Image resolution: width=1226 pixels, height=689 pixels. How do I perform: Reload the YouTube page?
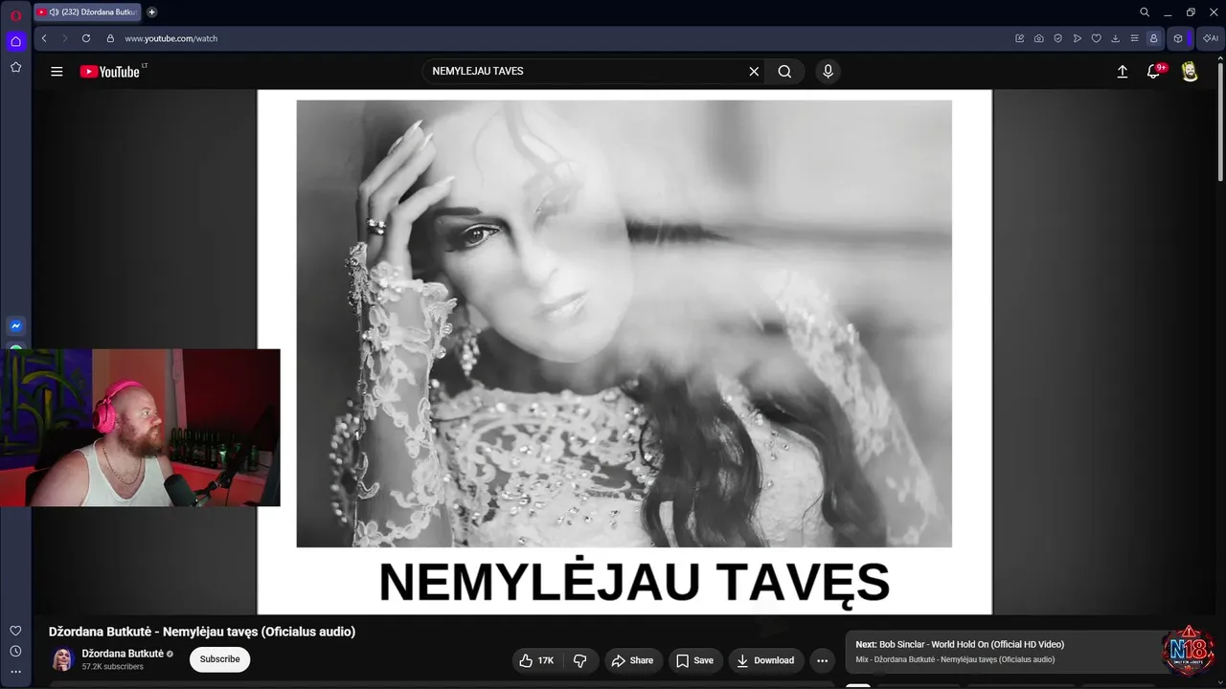click(86, 38)
